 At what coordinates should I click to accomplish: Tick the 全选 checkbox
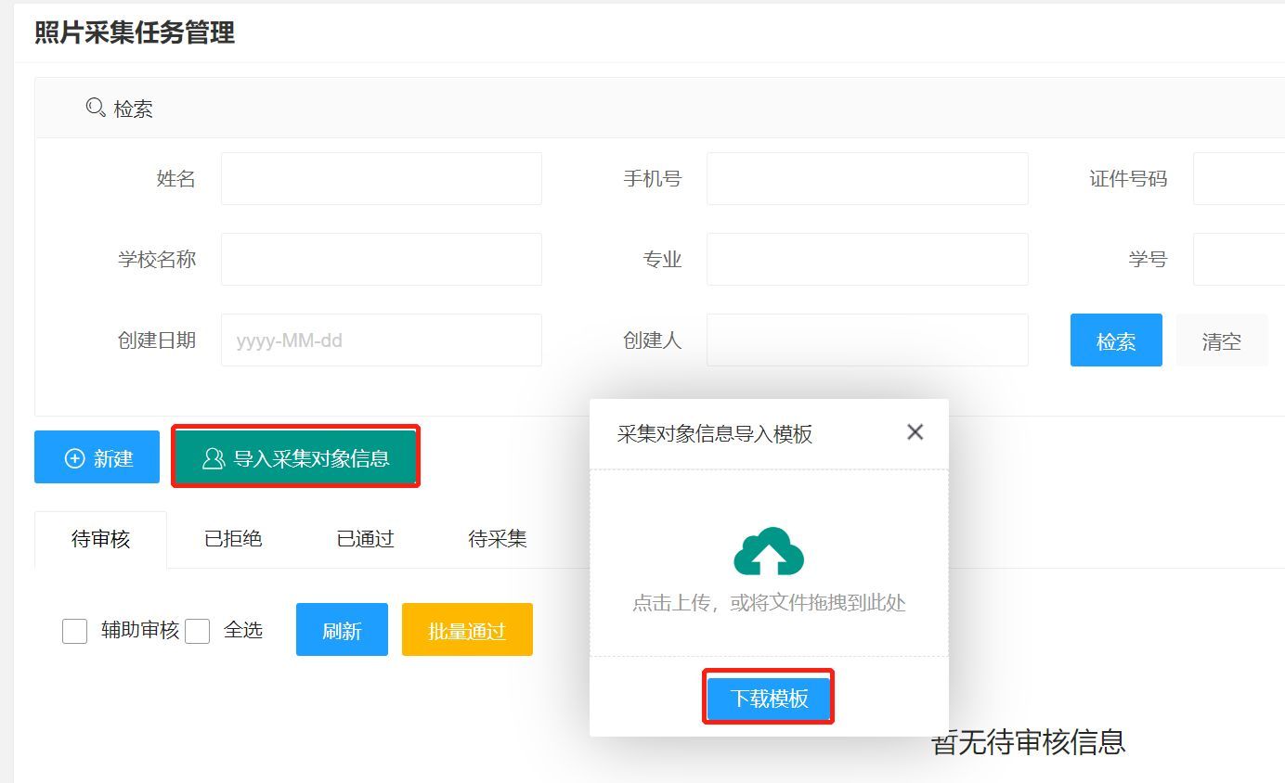197,631
